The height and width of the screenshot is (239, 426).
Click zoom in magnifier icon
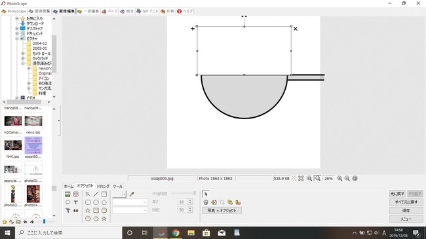pos(339,179)
